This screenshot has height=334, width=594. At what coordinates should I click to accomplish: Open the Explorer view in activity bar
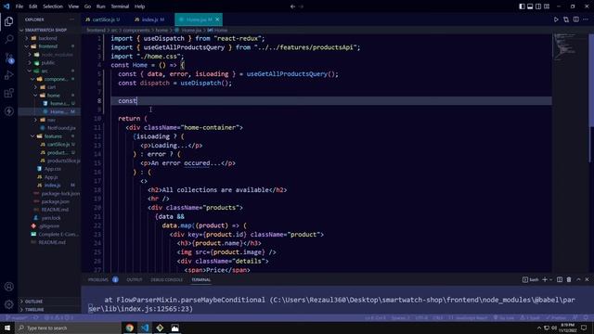(x=8, y=21)
